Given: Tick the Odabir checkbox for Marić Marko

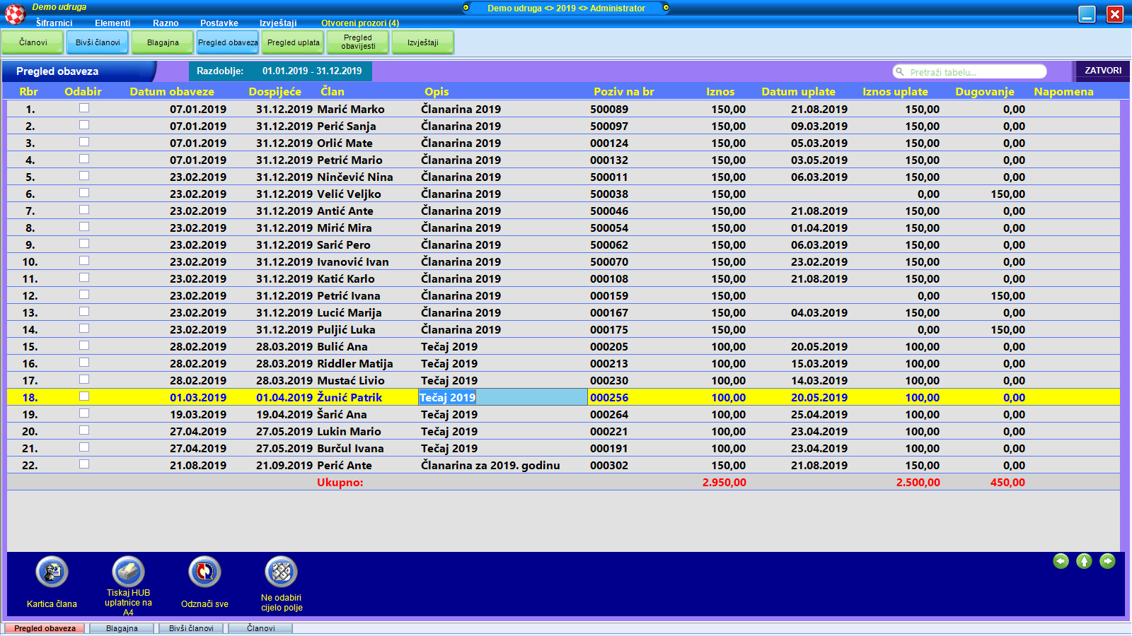Looking at the screenshot, I should (84, 108).
